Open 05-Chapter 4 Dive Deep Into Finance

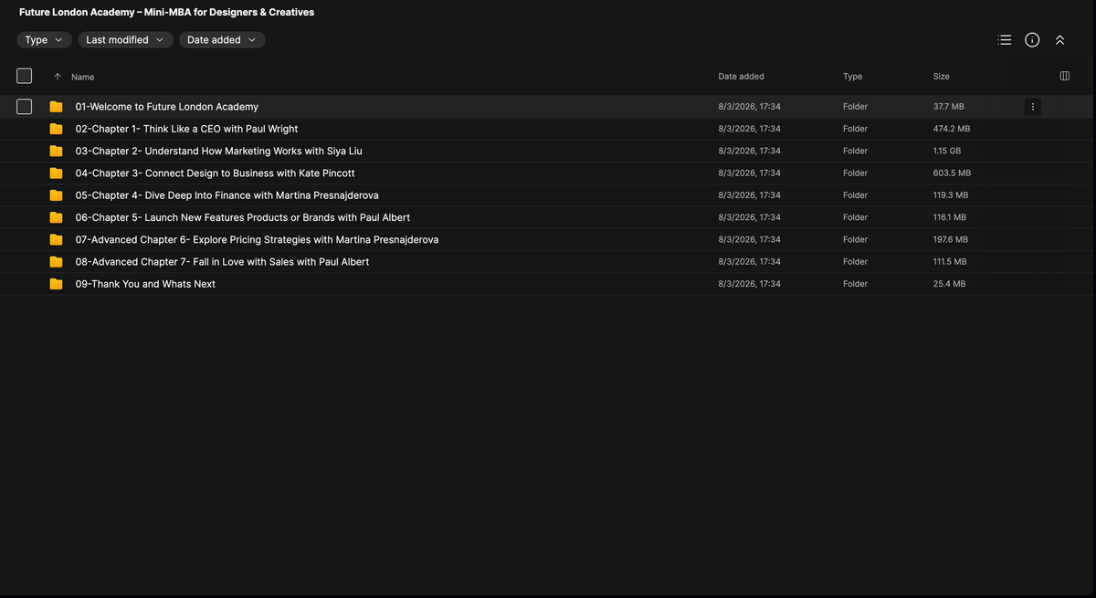(x=227, y=195)
